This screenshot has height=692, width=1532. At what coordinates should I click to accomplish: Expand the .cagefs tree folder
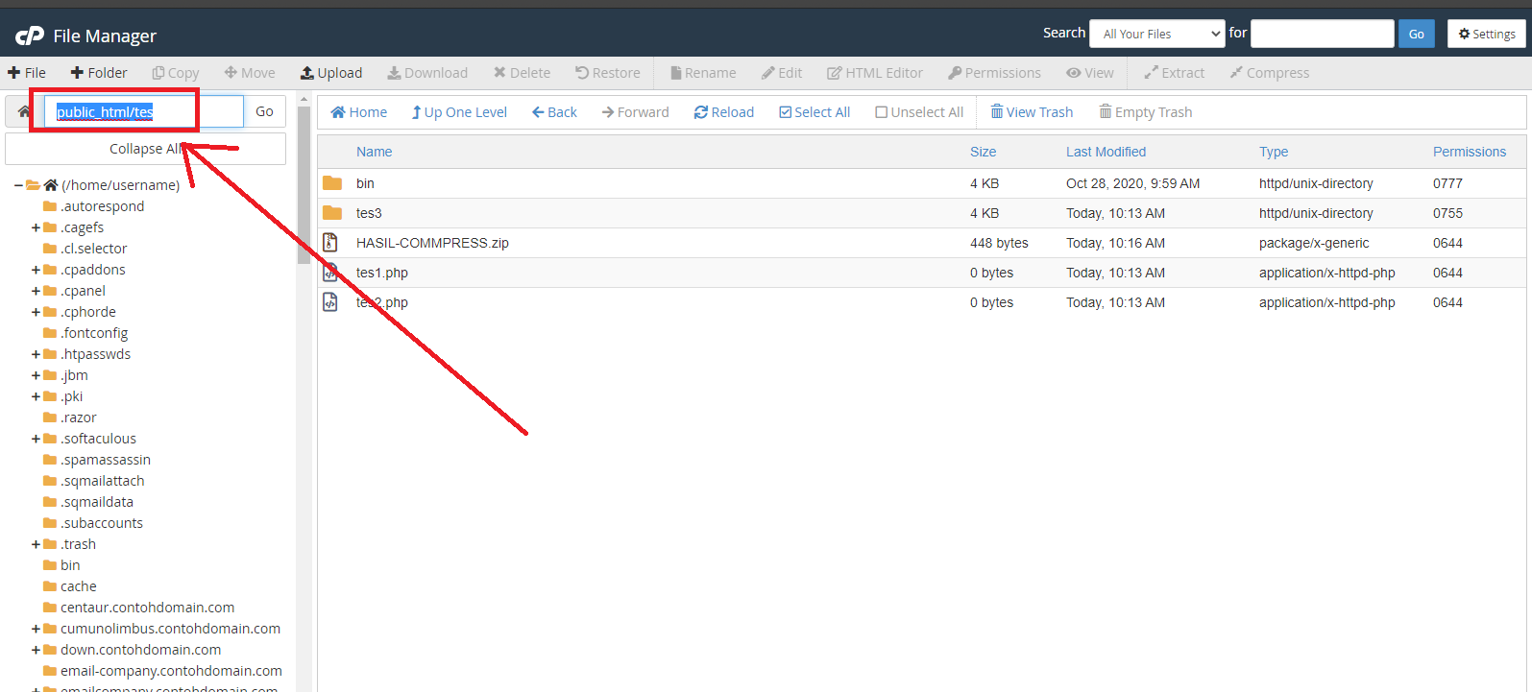tap(36, 227)
